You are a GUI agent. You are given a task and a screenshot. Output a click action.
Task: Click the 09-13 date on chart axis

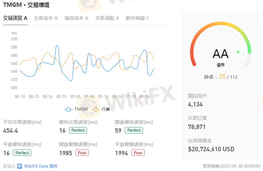pos(103,97)
